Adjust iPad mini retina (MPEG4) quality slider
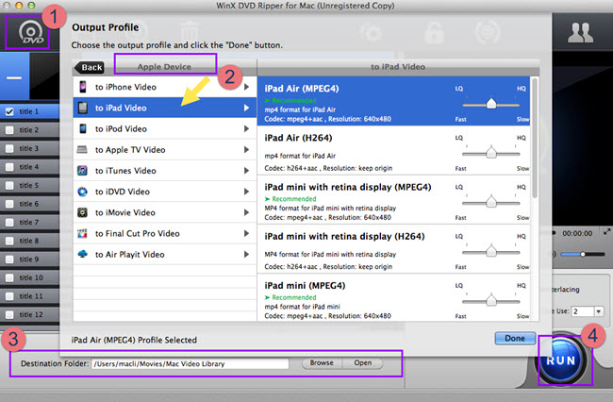613x402 pixels. 491,202
